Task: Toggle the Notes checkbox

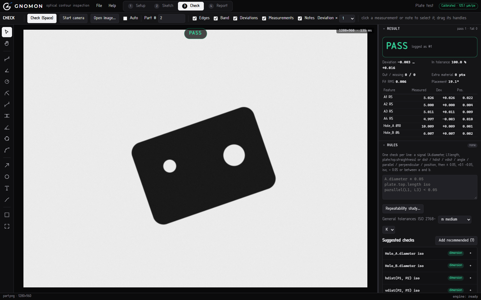Action: [x=300, y=18]
